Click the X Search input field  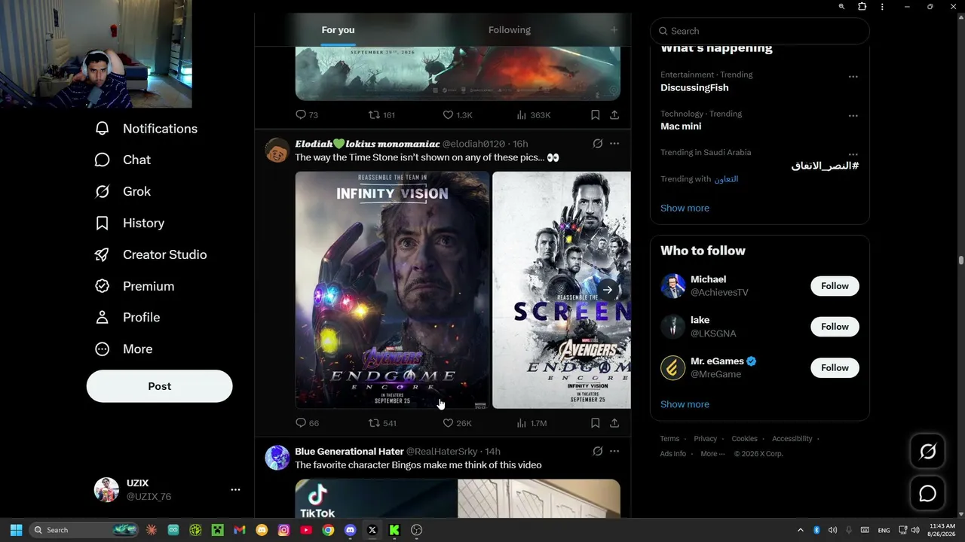point(760,31)
